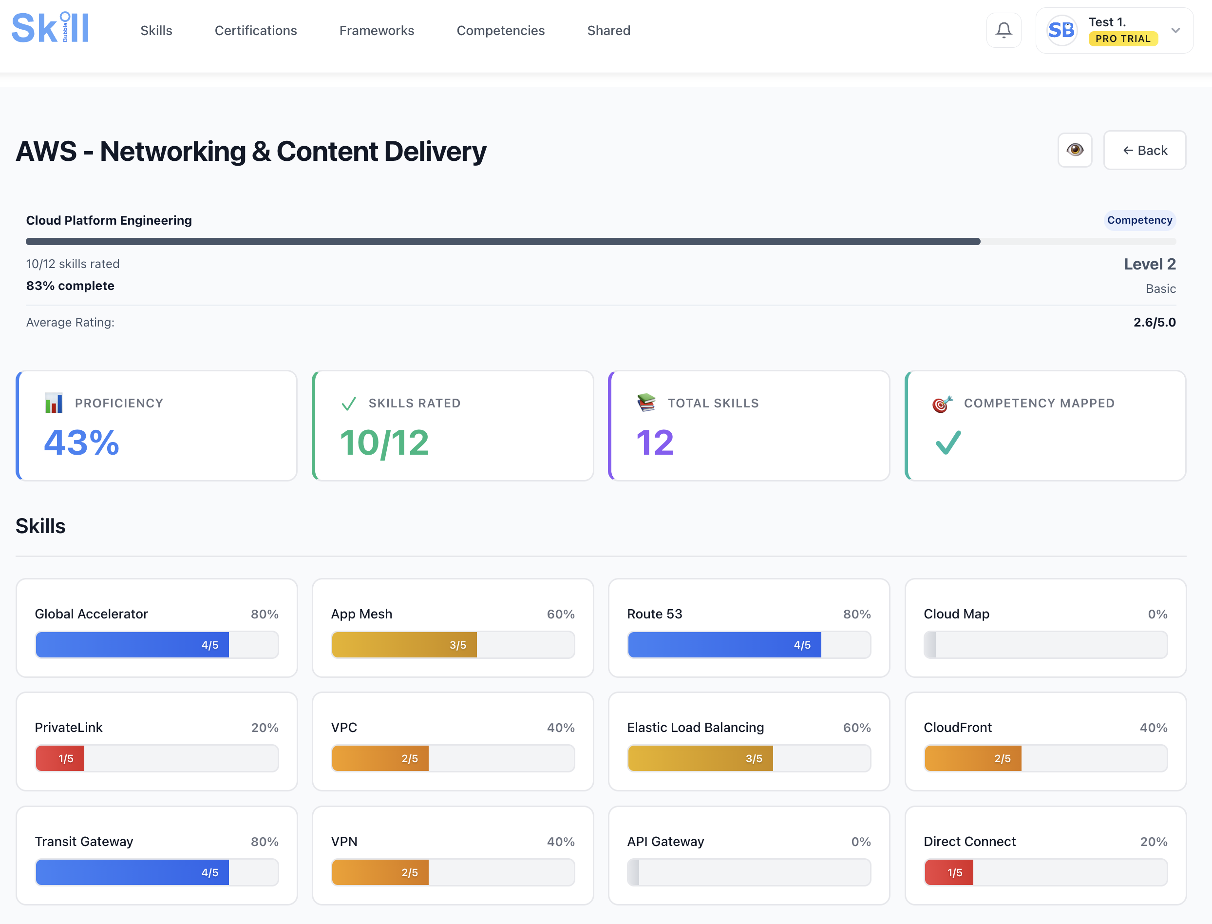Click the Back button
1212x924 pixels.
tap(1144, 150)
